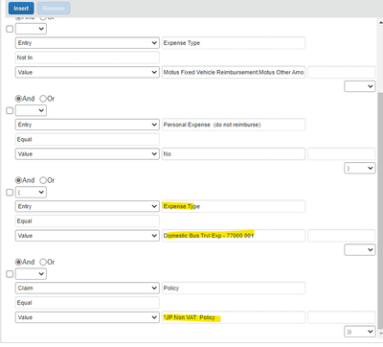Tick checkbox beside Personal Expense condition
383x347 pixels.
click(x=10, y=110)
